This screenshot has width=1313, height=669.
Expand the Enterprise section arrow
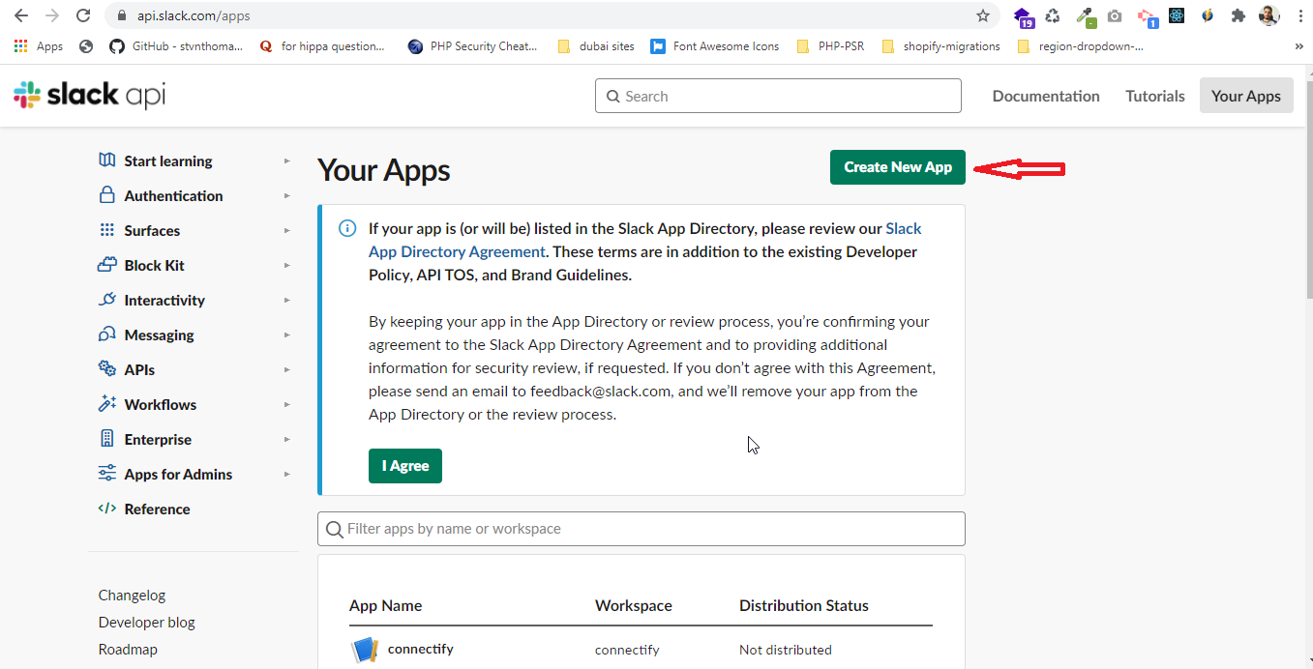(x=286, y=439)
